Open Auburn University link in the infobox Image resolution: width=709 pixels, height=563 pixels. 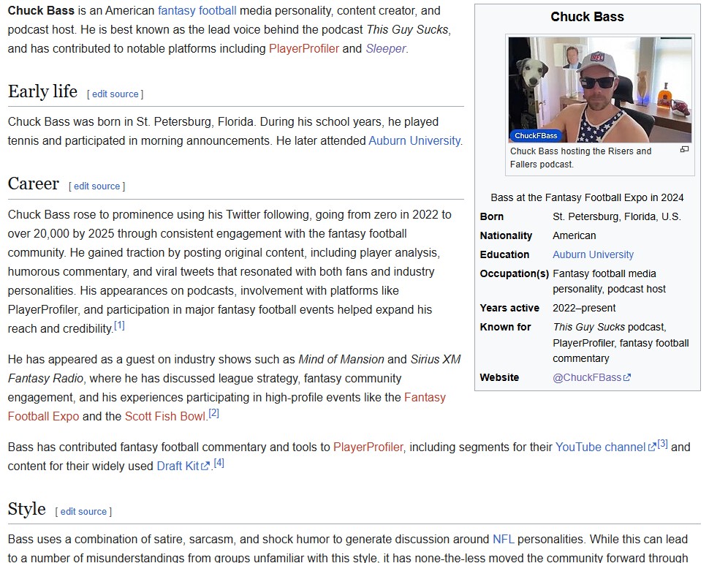coord(593,254)
